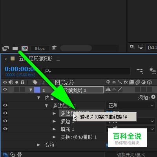Click the viewer monitor icon
The height and width of the screenshot is (157, 157).
(x=141, y=47)
